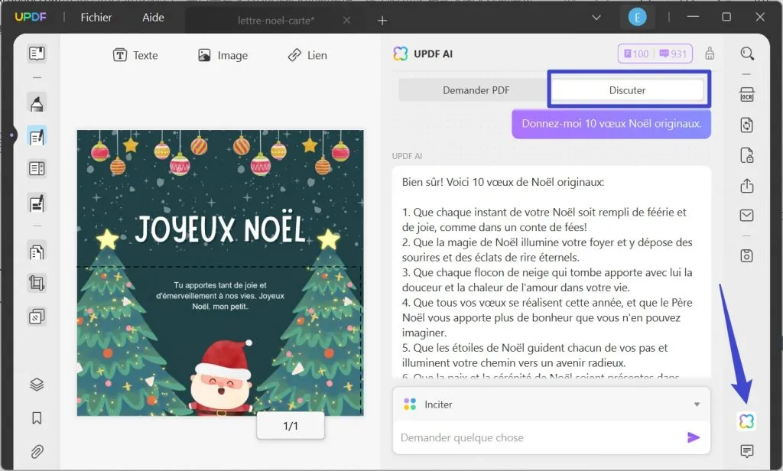The width and height of the screenshot is (783, 471).
Task: Expand the tab list chevron
Action: tap(596, 17)
